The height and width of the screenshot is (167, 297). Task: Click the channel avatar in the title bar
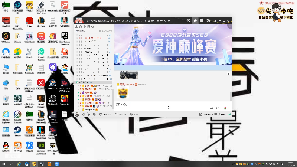(79, 20)
